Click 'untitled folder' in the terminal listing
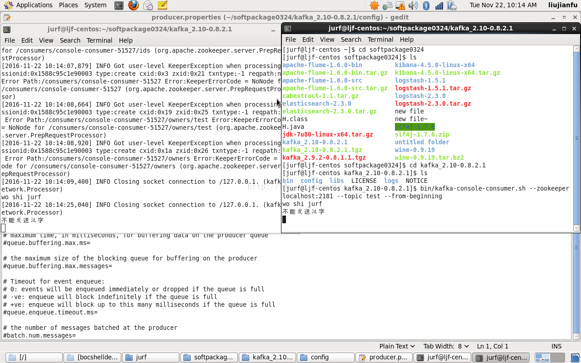Screen dimensions: 581x363 point(422,142)
